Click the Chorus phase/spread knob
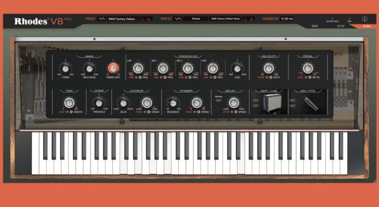Screen dimensions: 379x207 [x=147, y=103]
